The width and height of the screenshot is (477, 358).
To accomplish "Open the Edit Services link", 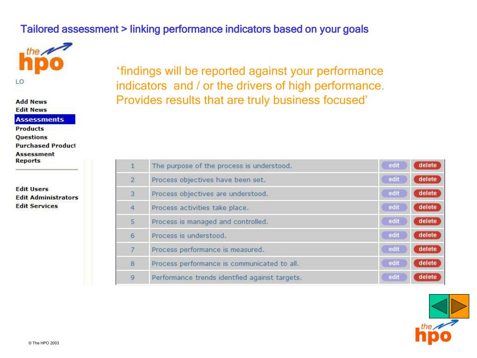I will tap(36, 206).
